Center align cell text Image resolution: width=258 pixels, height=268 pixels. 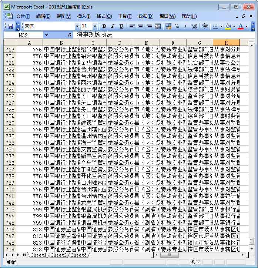click(140, 26)
